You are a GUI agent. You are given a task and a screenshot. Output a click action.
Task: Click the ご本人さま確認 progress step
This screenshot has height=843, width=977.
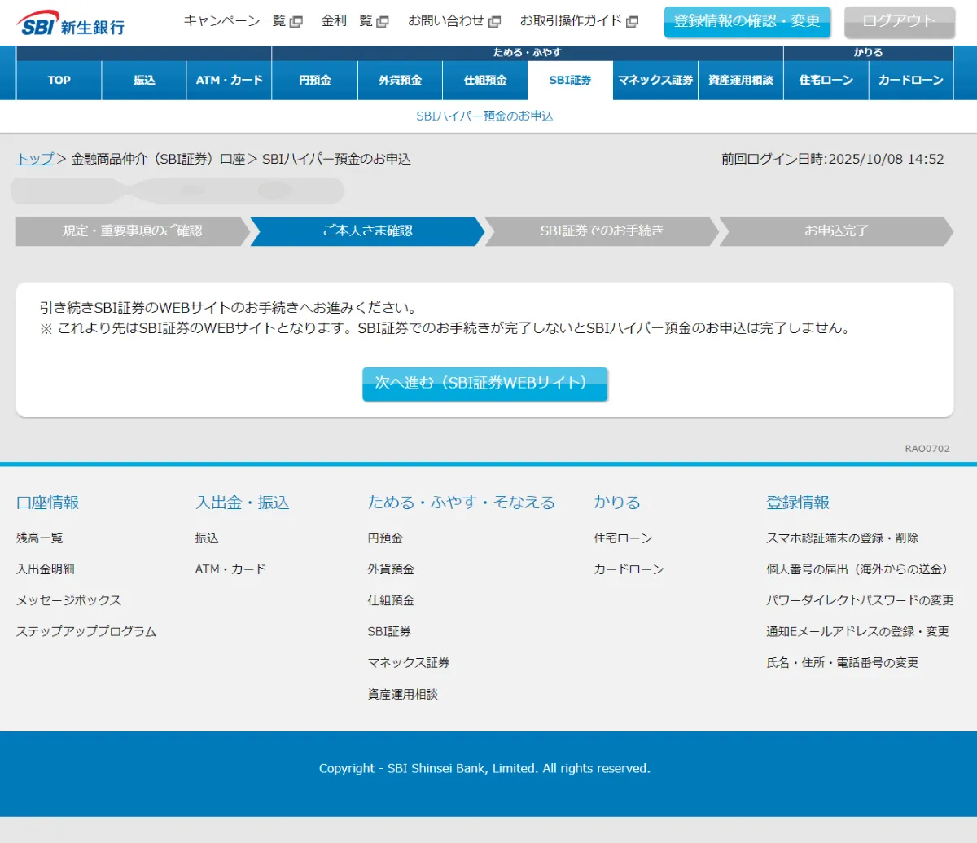pos(367,231)
